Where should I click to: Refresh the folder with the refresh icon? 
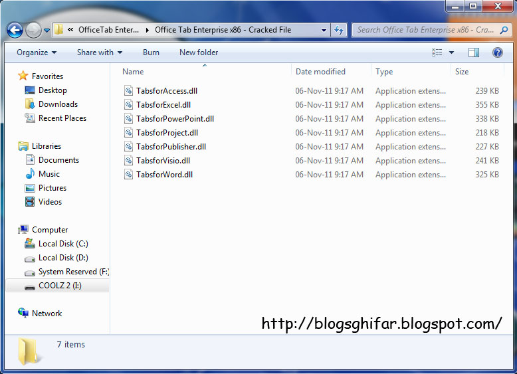[339, 31]
